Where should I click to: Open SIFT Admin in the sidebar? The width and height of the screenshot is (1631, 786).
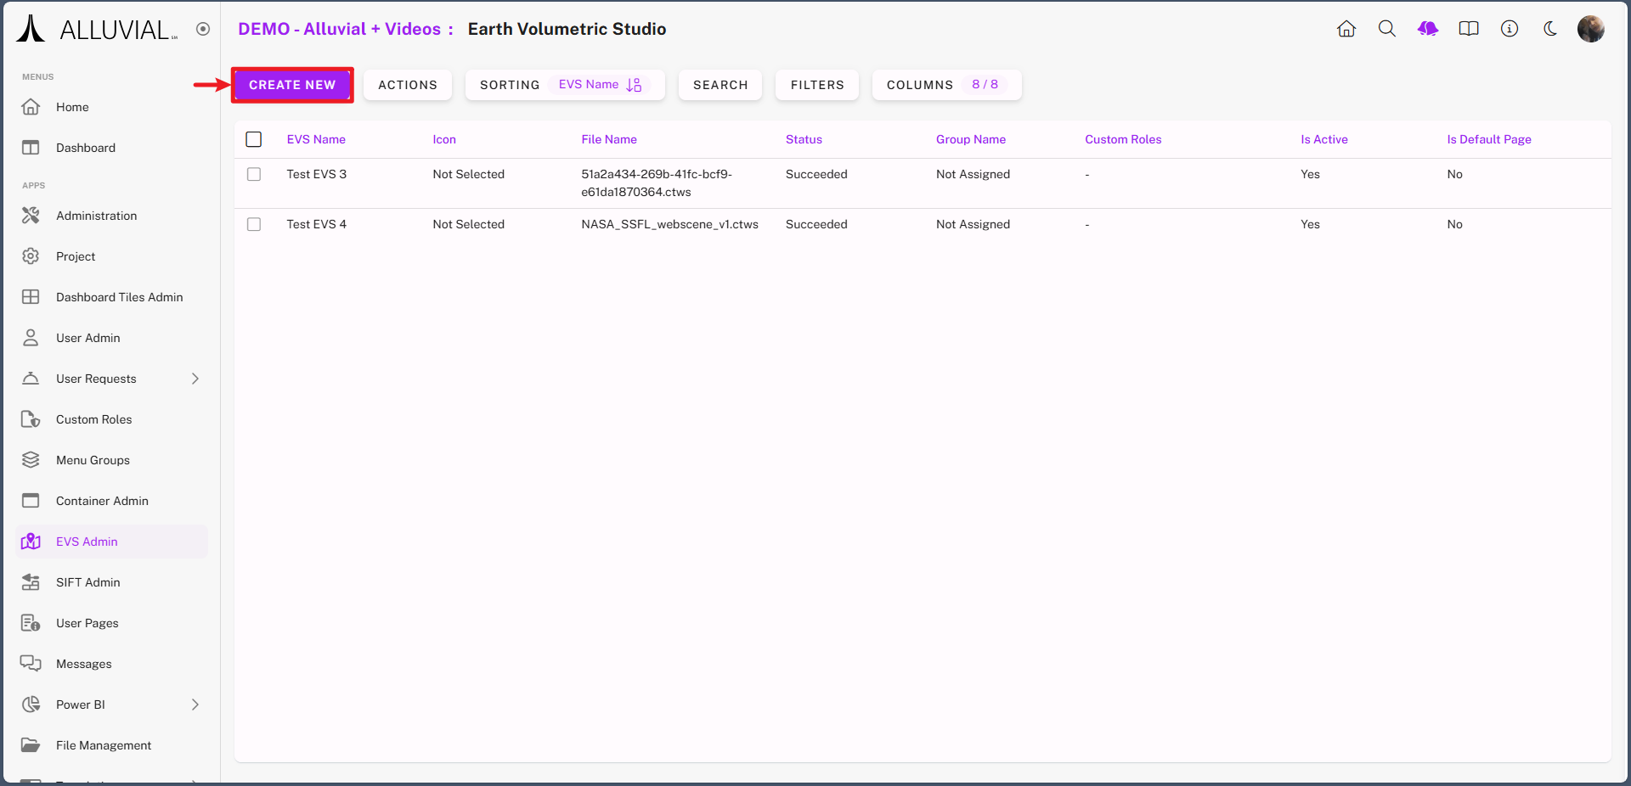pos(88,582)
